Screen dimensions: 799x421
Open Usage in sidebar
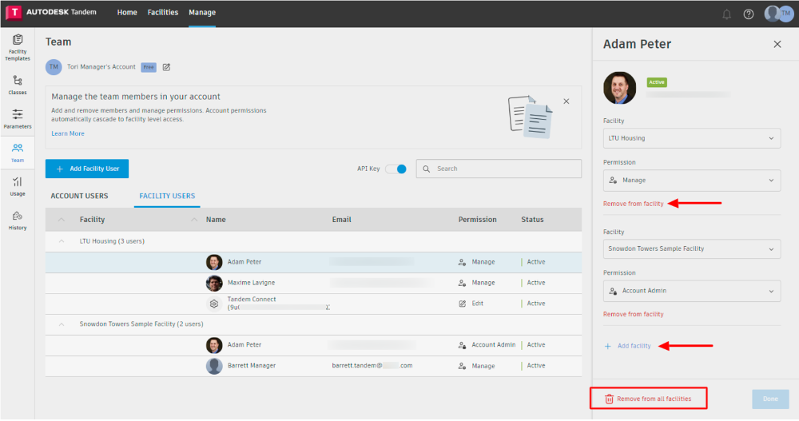[18, 186]
